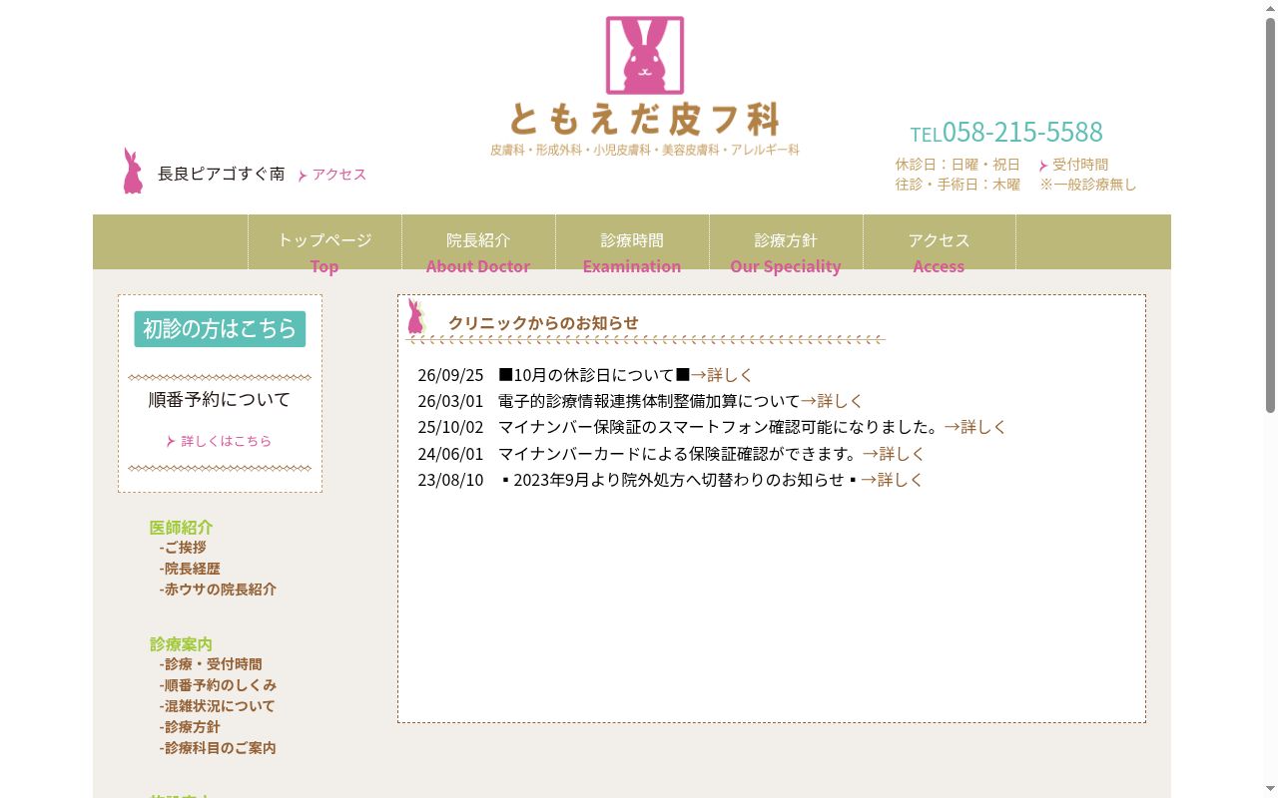The image size is (1278, 798).
Task: Open details for 電子的診療情報連携体制整備加算 notice
Action: click(x=832, y=401)
